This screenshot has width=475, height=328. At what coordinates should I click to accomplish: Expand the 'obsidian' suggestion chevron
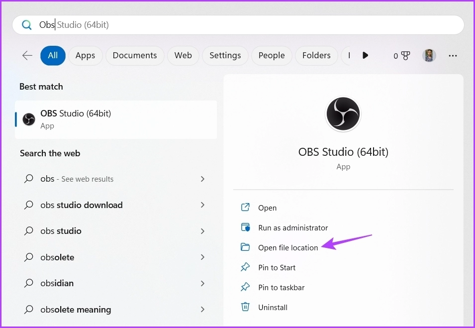[x=202, y=283]
